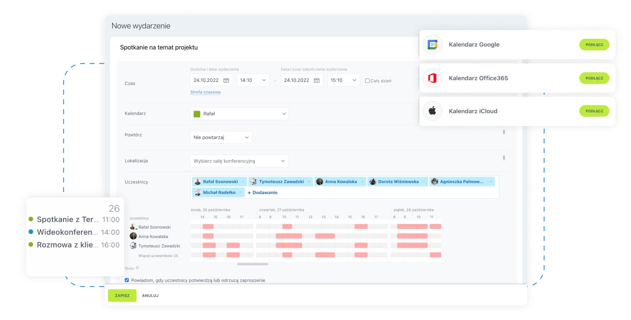Remove Rafał Sosnowski from participants

tap(243, 182)
